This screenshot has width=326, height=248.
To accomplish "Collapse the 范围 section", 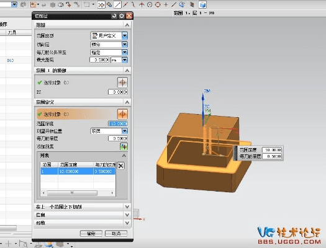I will coord(127,25).
